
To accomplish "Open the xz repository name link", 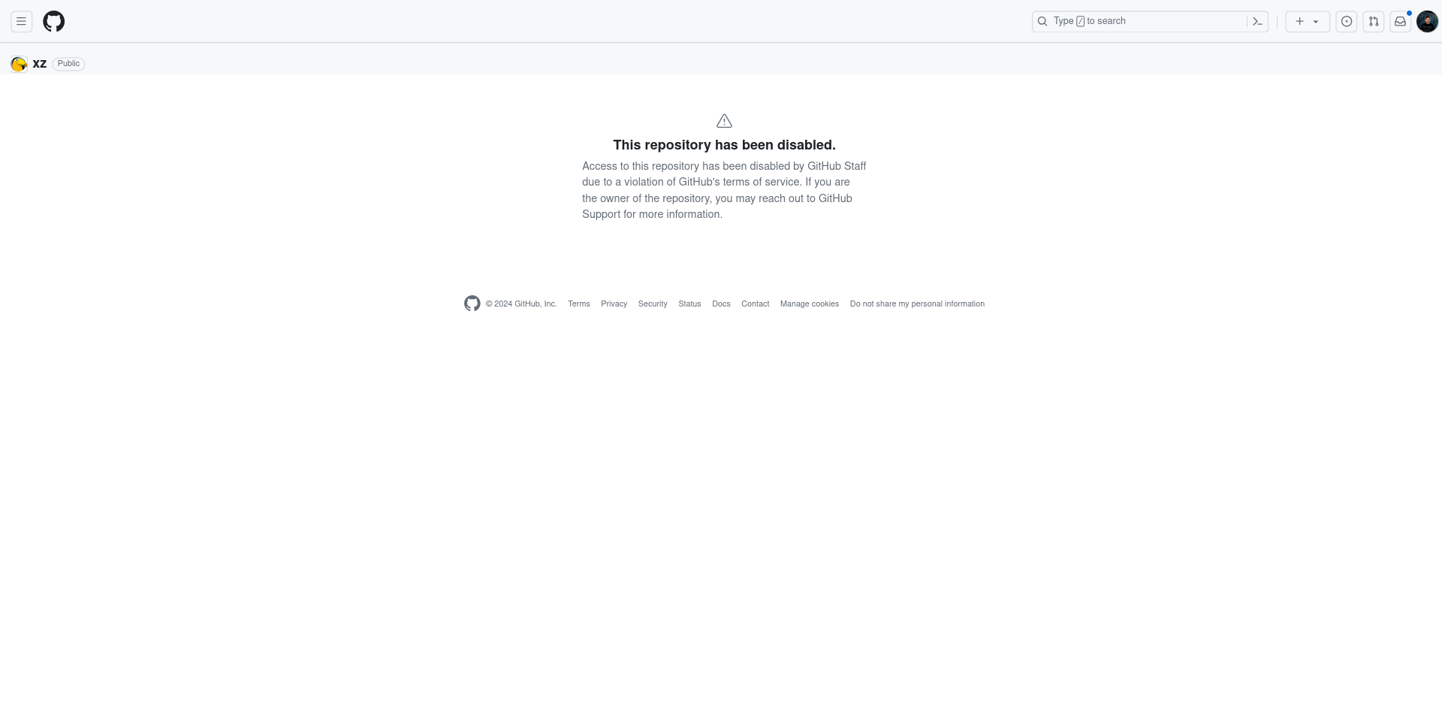I will pyautogui.click(x=40, y=64).
